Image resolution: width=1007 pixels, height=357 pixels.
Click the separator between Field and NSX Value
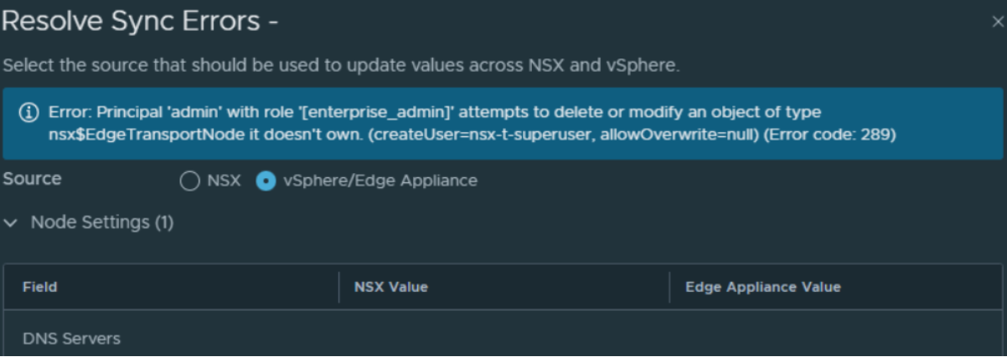(x=338, y=288)
